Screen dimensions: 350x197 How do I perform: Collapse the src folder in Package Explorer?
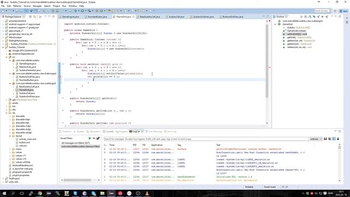7,57
